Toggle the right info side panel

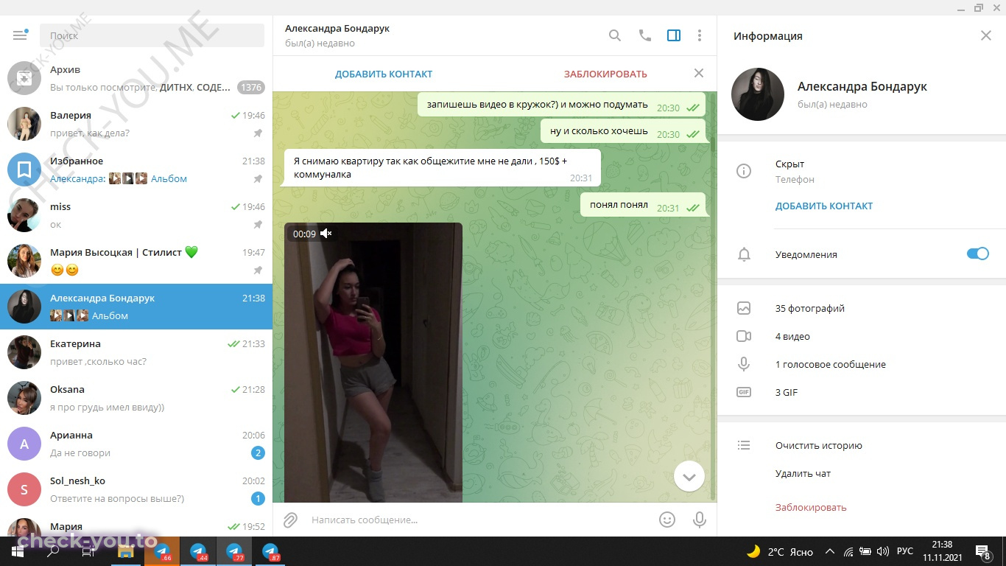click(674, 35)
